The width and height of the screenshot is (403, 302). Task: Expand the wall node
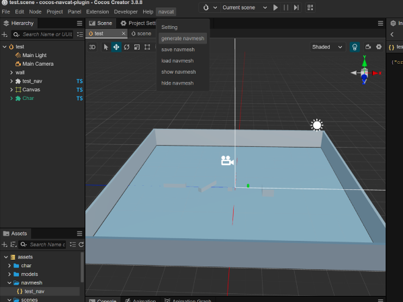pos(11,72)
